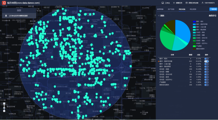The image size is (218, 120).
Task: Click the 住宅区-住宅小区 legend color swatch
Action: click(194, 38)
